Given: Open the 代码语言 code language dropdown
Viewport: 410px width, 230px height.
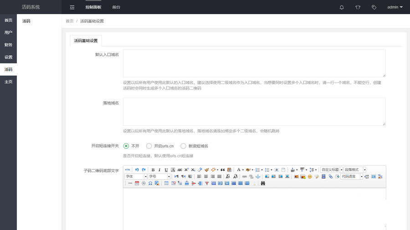Looking at the screenshot, I should [352, 177].
